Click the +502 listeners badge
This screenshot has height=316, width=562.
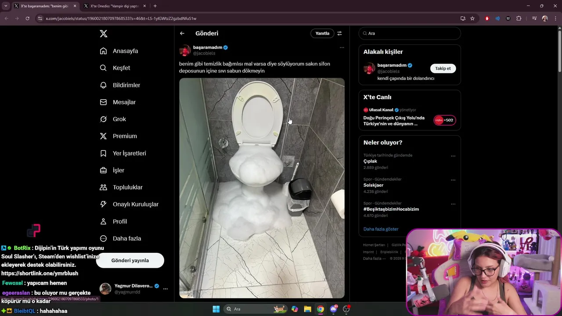point(445,120)
